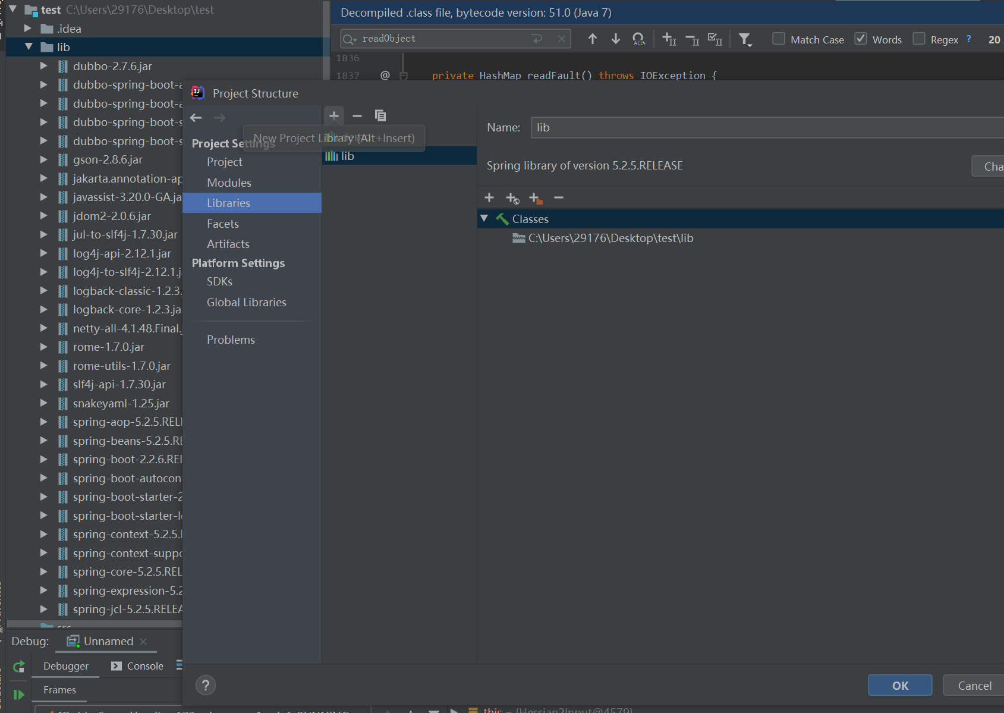
Task: Select all occurrences icon in search bar
Action: click(x=715, y=39)
